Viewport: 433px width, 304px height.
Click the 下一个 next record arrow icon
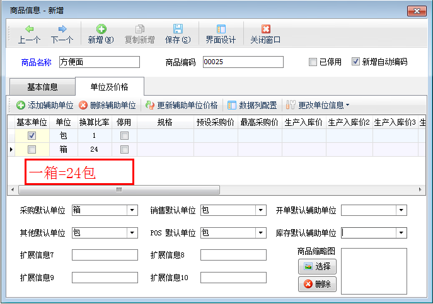pos(62,29)
